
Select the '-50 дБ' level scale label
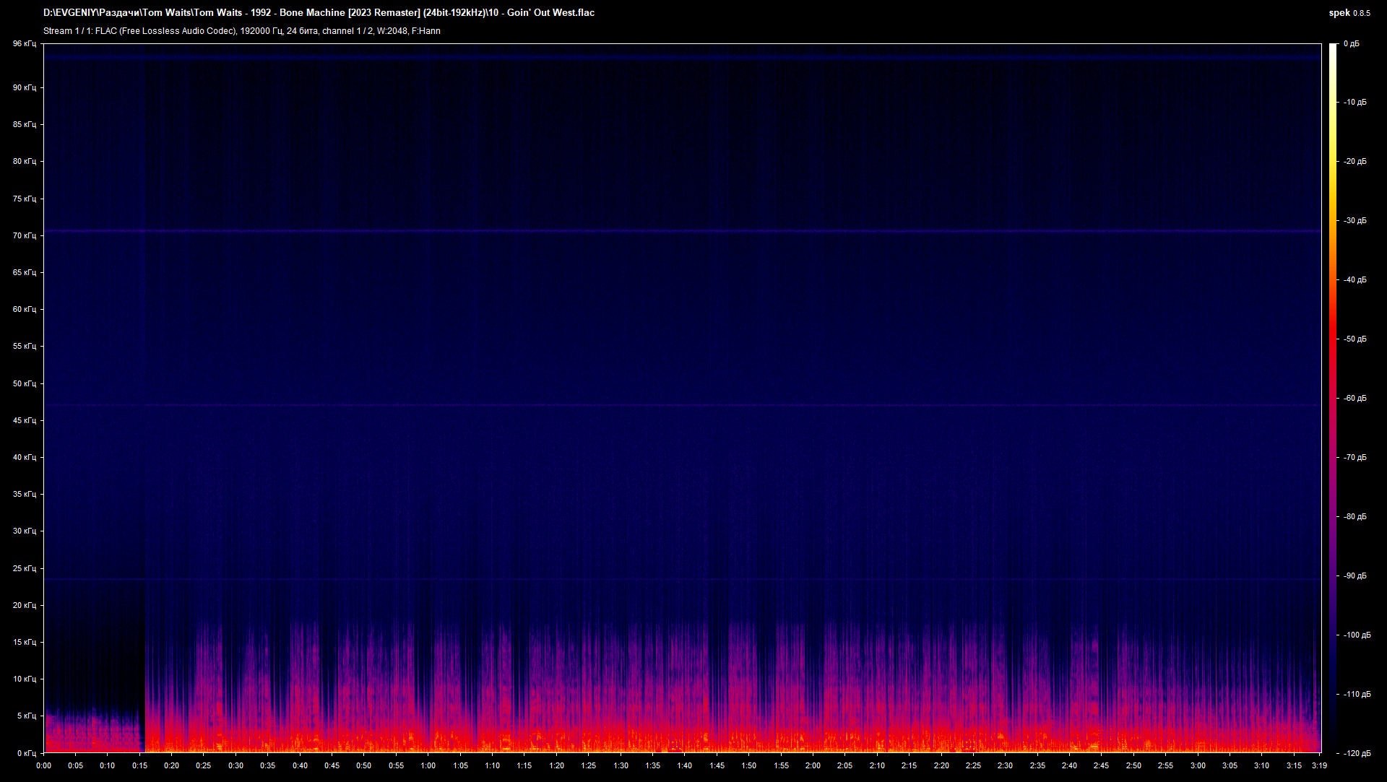[x=1355, y=339]
